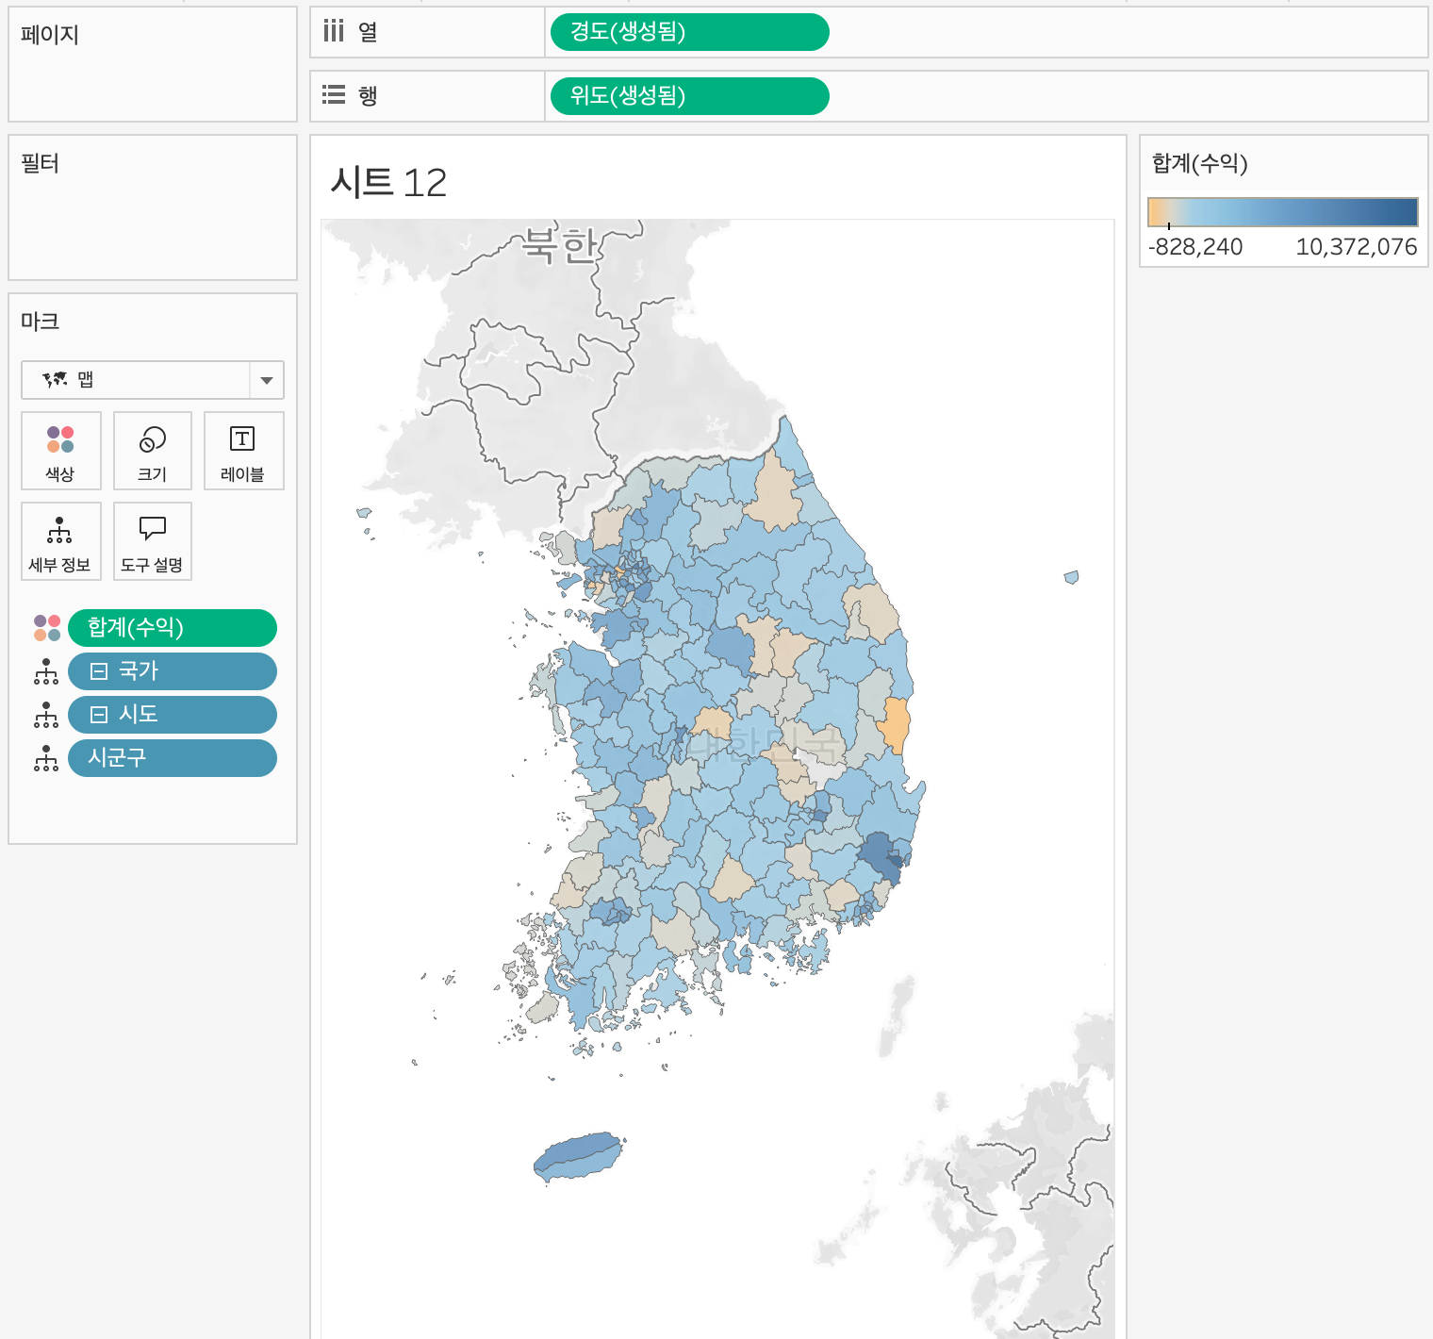
Task: Select the 시군구 pill on Marks card
Action: click(173, 758)
